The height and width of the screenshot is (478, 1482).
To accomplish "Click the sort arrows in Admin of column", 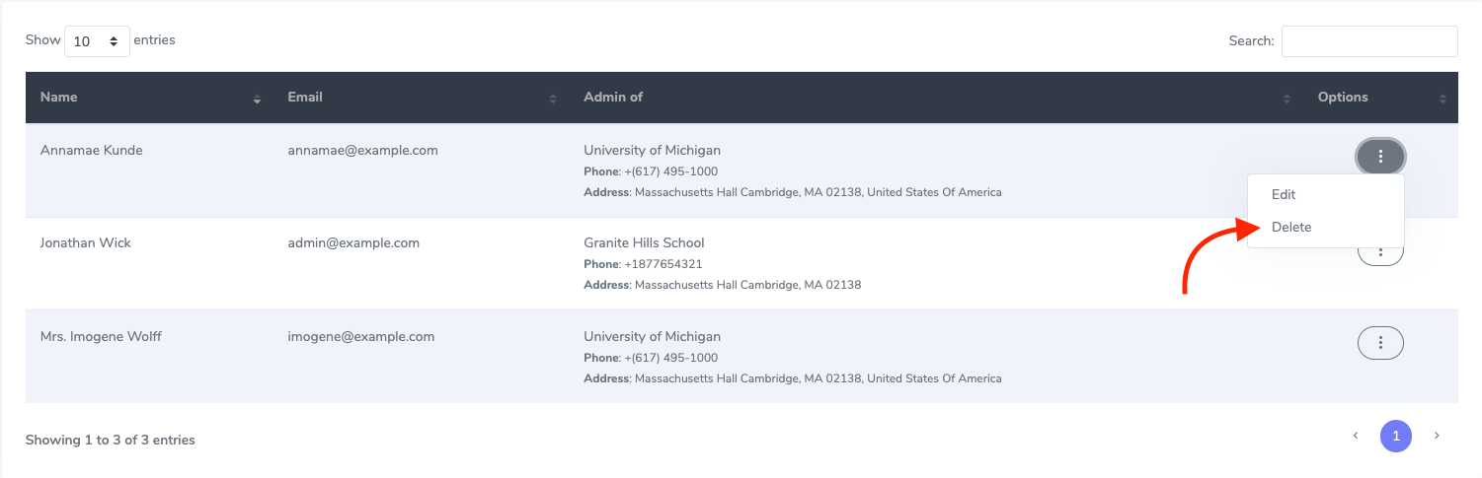I will pos(1287,99).
